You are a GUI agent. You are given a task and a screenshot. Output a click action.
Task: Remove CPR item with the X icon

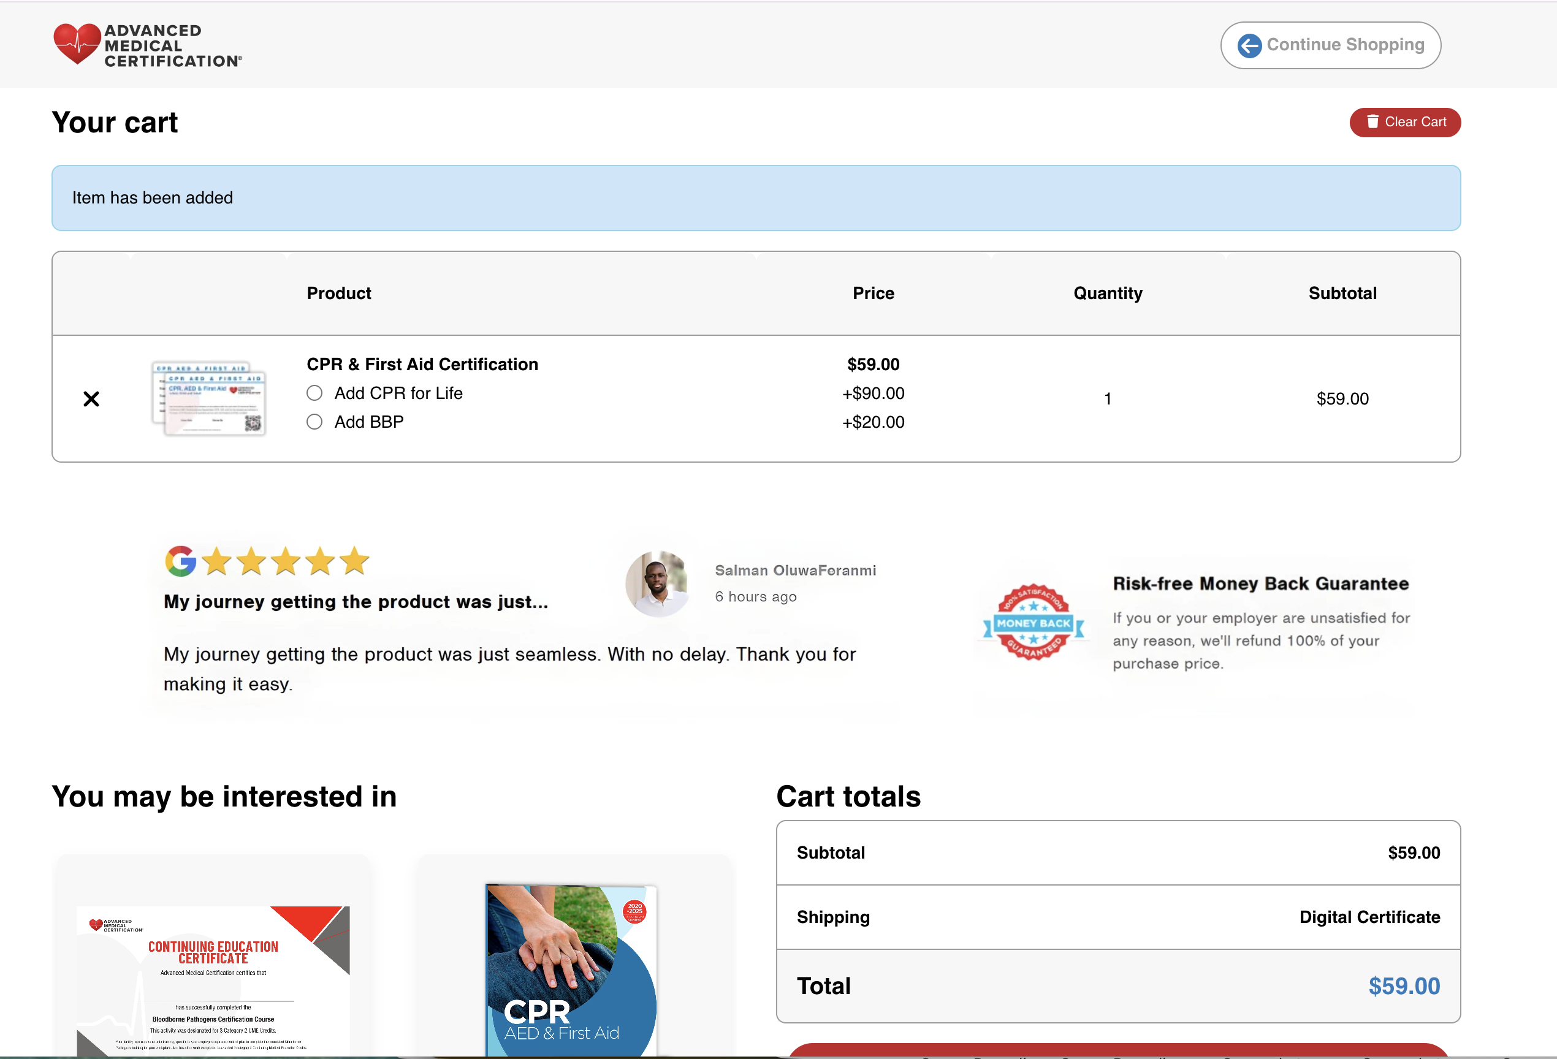(91, 399)
